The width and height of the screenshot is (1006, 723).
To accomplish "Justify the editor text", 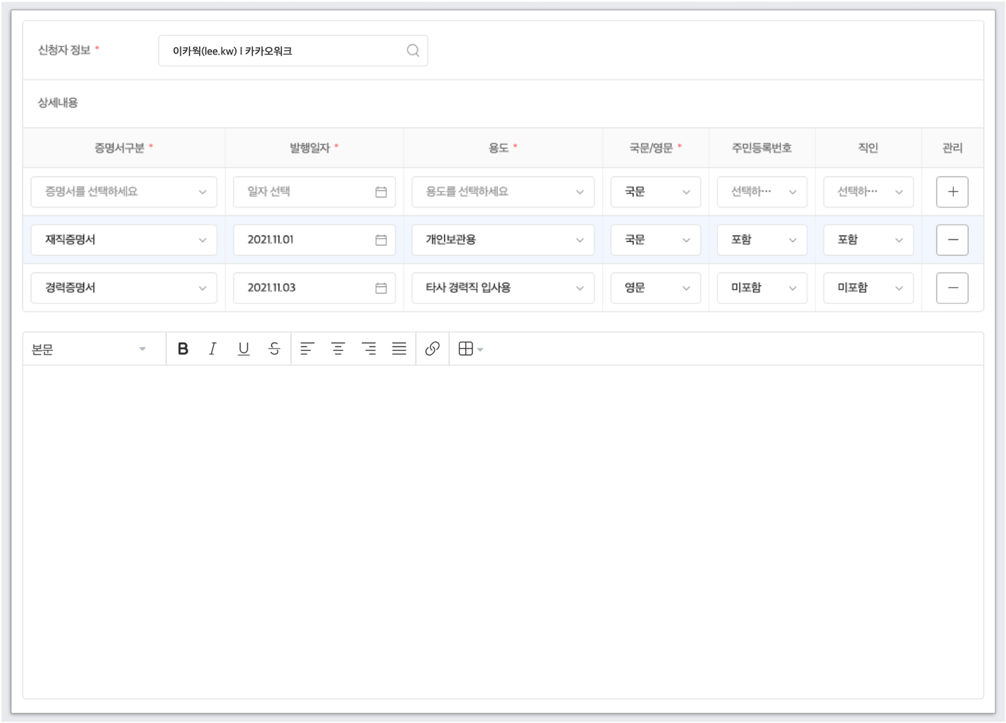I will click(x=399, y=348).
